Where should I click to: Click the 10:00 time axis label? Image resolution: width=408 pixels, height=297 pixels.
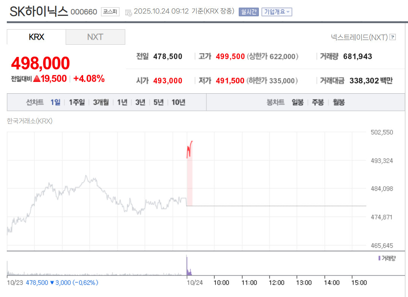tap(221, 283)
